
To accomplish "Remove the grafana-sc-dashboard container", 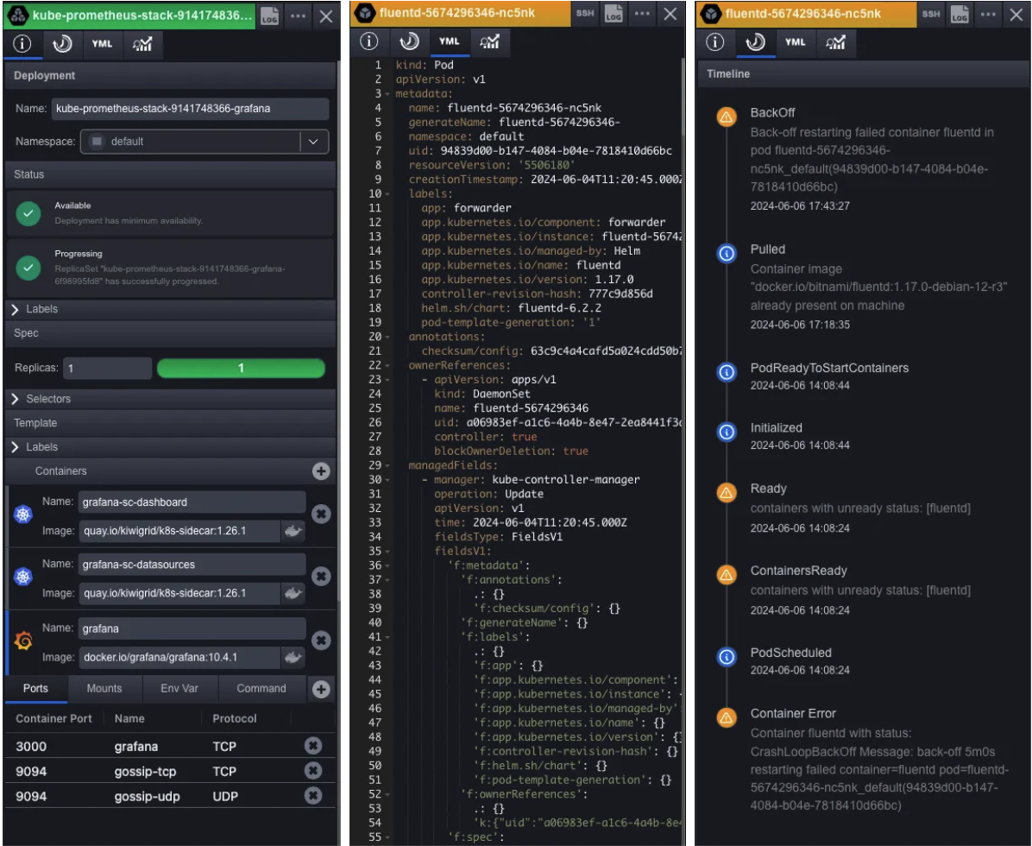I will tap(321, 515).
